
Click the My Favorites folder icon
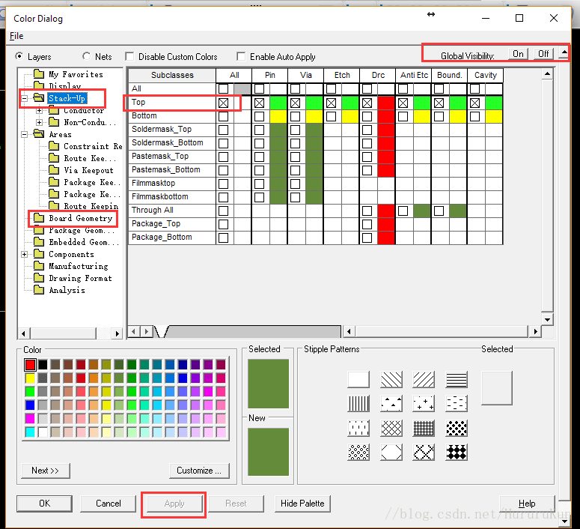tap(40, 74)
